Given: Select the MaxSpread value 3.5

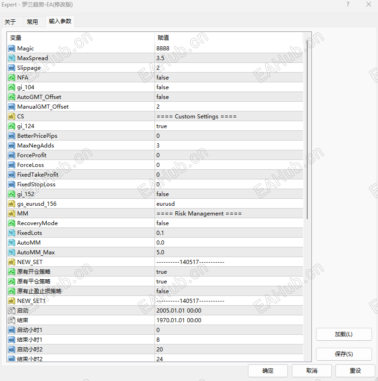Looking at the screenshot, I should pos(160,58).
